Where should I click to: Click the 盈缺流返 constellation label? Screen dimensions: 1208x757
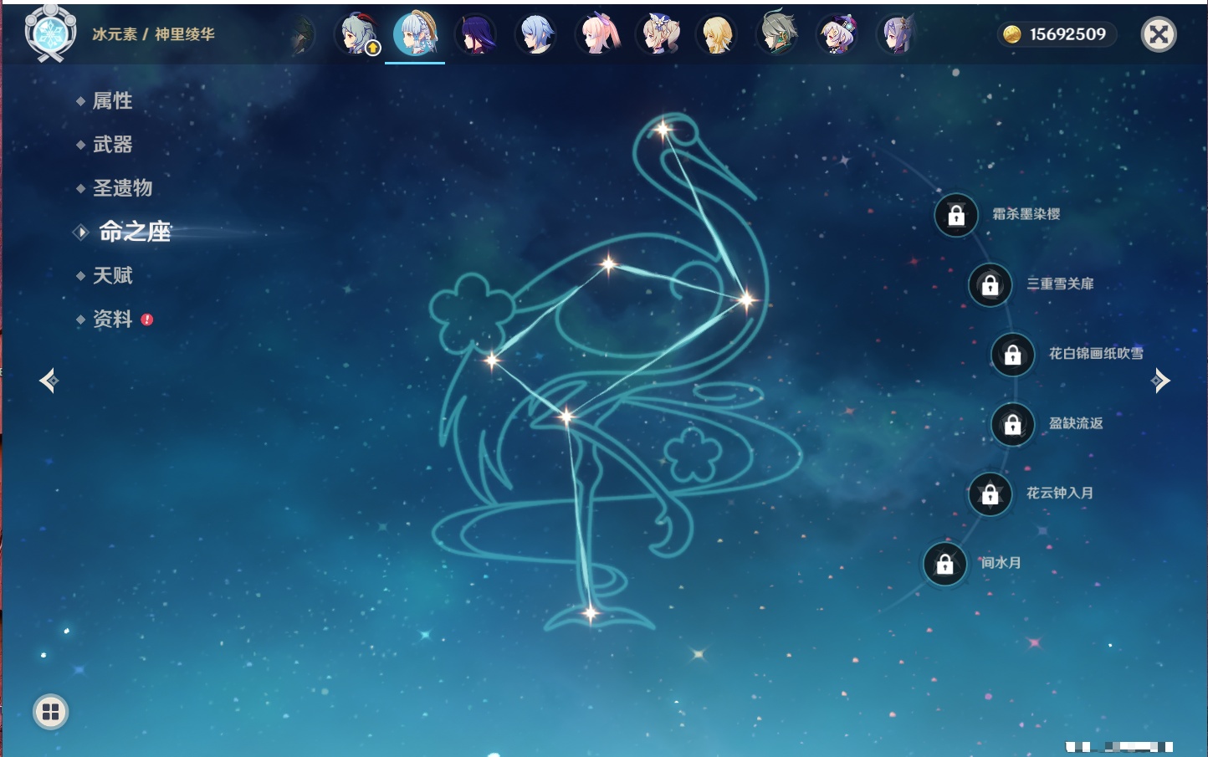(1076, 423)
